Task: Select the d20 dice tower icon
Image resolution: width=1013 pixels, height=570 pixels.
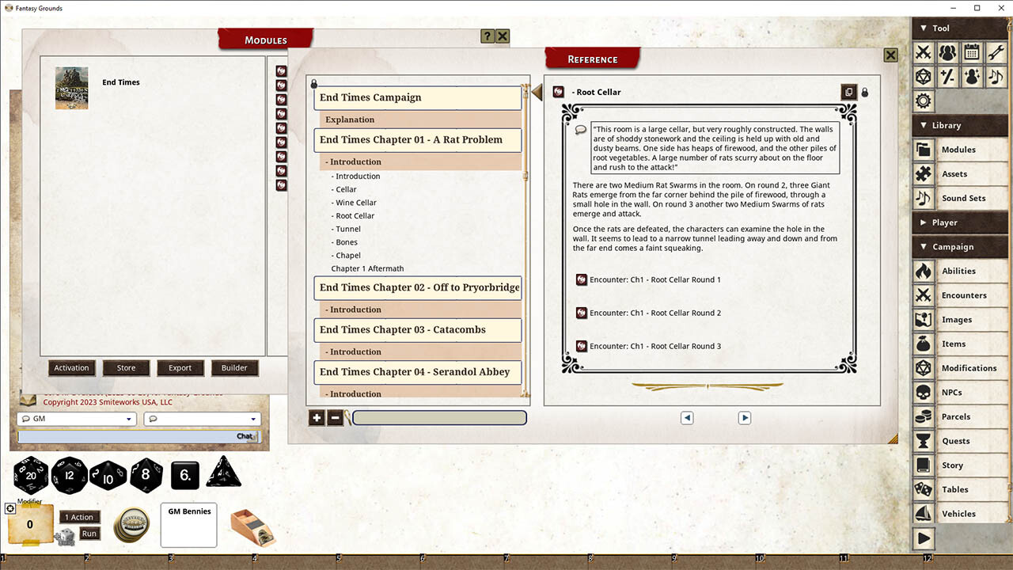Action: pos(923,77)
